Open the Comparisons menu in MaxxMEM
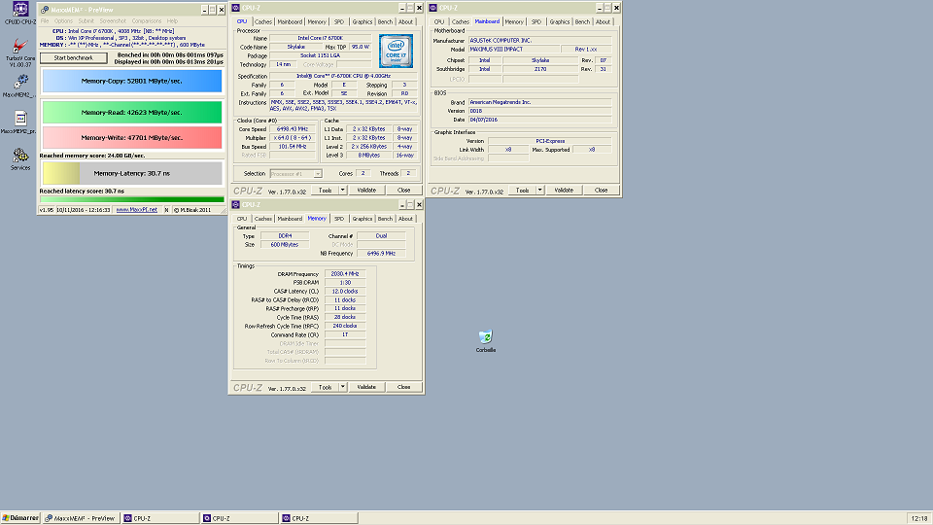Image resolution: width=933 pixels, height=525 pixels. coord(147,20)
